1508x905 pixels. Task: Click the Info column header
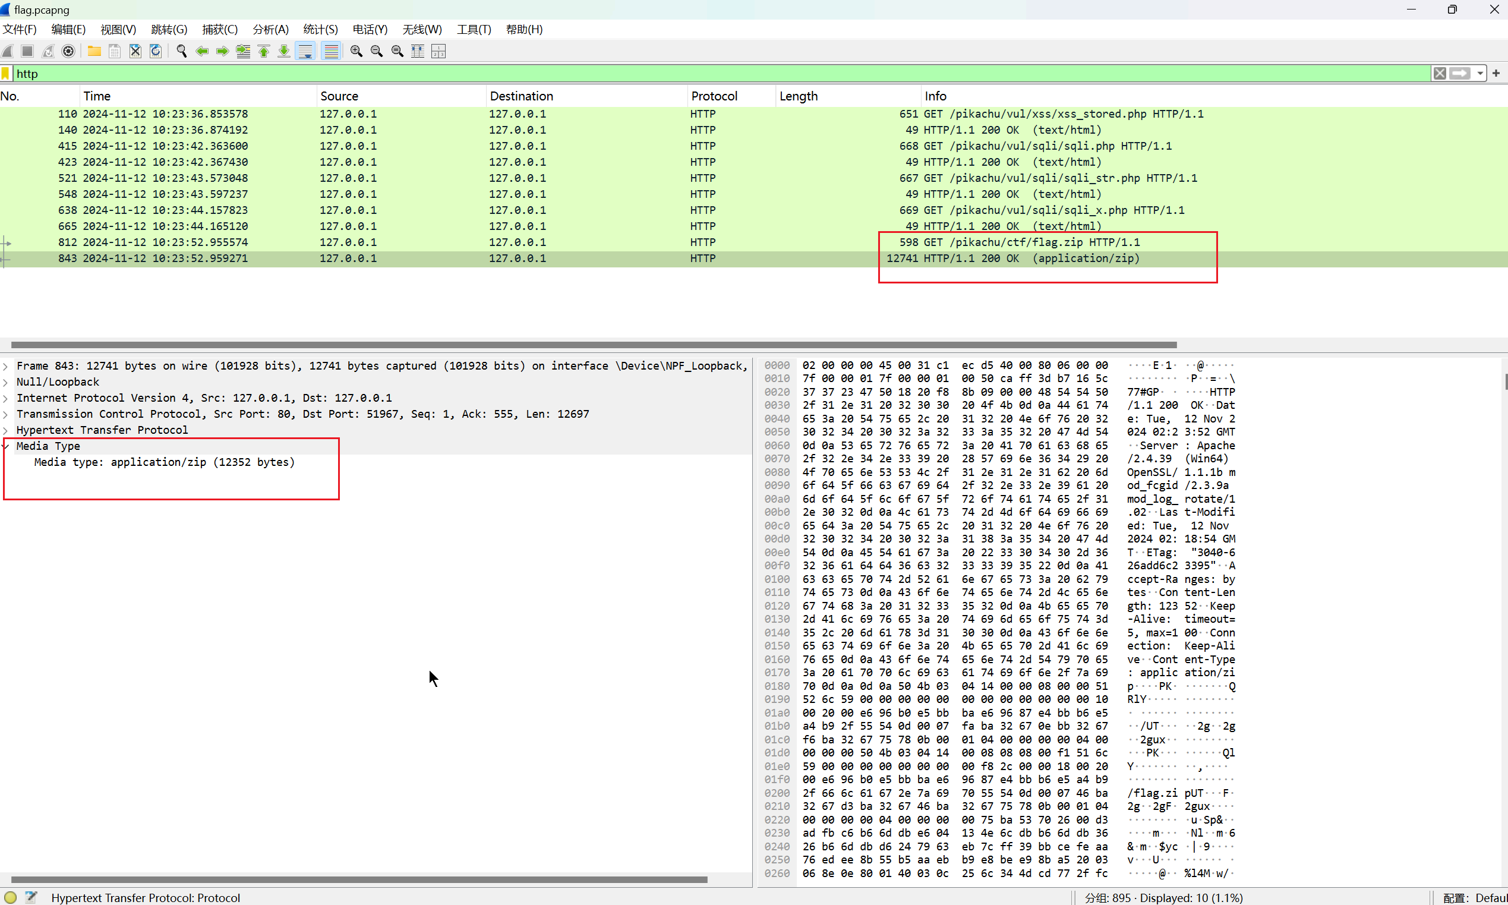(x=935, y=96)
